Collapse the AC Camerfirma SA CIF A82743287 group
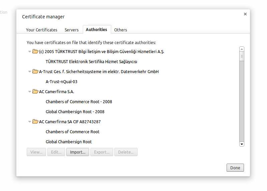The image size is (267, 191). point(30,122)
